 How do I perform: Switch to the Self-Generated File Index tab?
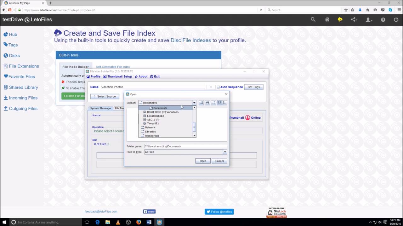113,67
